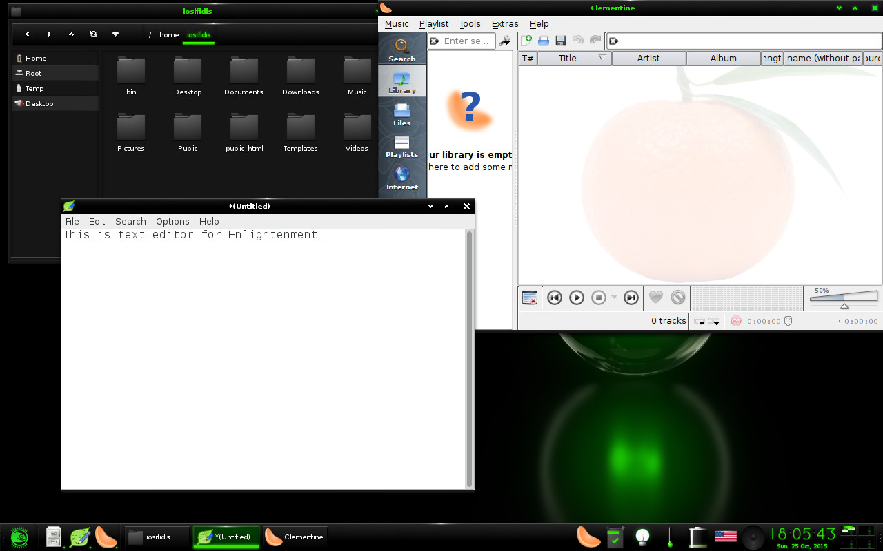The height and width of the screenshot is (551, 883).
Task: Open the stop button dropdown arrow
Action: [x=614, y=298]
